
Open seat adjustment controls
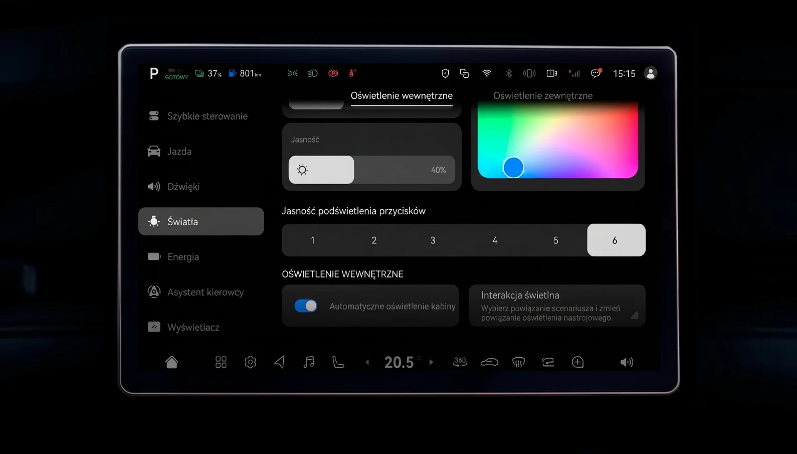click(x=338, y=362)
